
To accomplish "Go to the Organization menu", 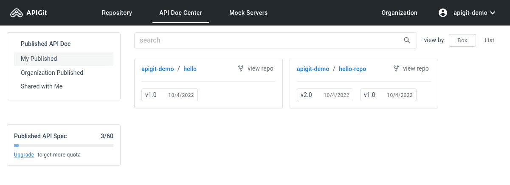I will [x=399, y=13].
